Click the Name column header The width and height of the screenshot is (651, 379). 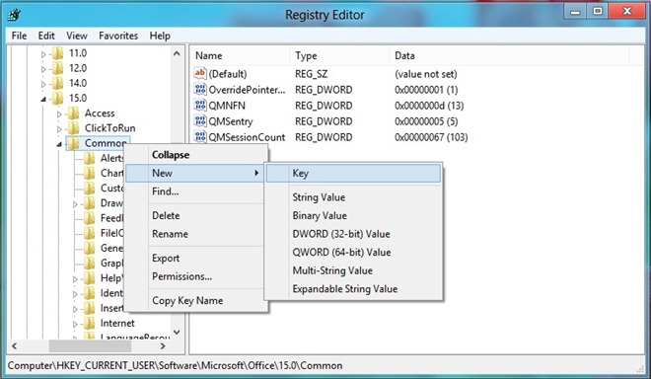tap(240, 55)
